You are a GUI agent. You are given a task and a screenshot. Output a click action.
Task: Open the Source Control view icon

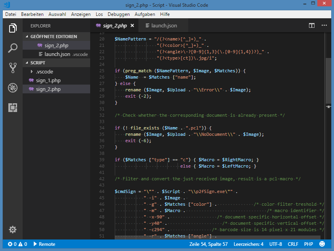(x=13, y=68)
